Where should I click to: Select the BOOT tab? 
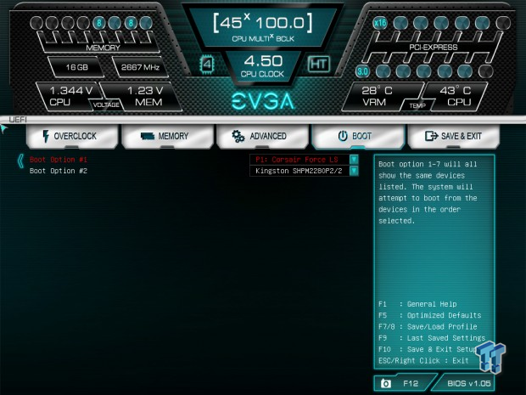pos(358,136)
